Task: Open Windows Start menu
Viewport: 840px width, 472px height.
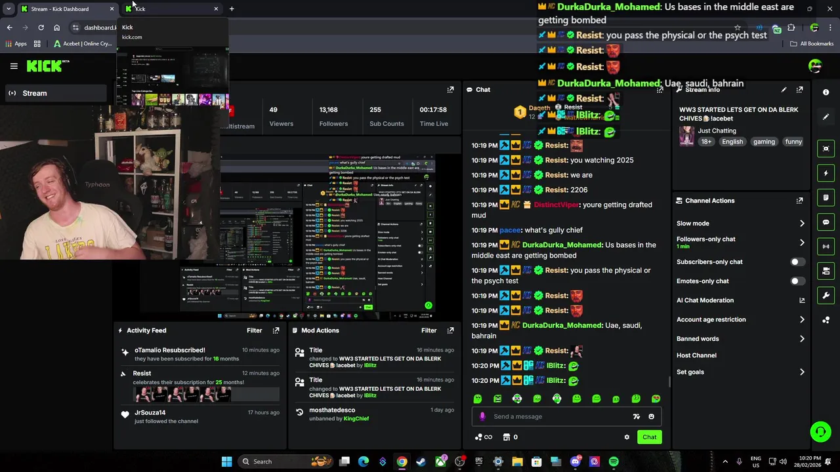Action: coord(226,462)
